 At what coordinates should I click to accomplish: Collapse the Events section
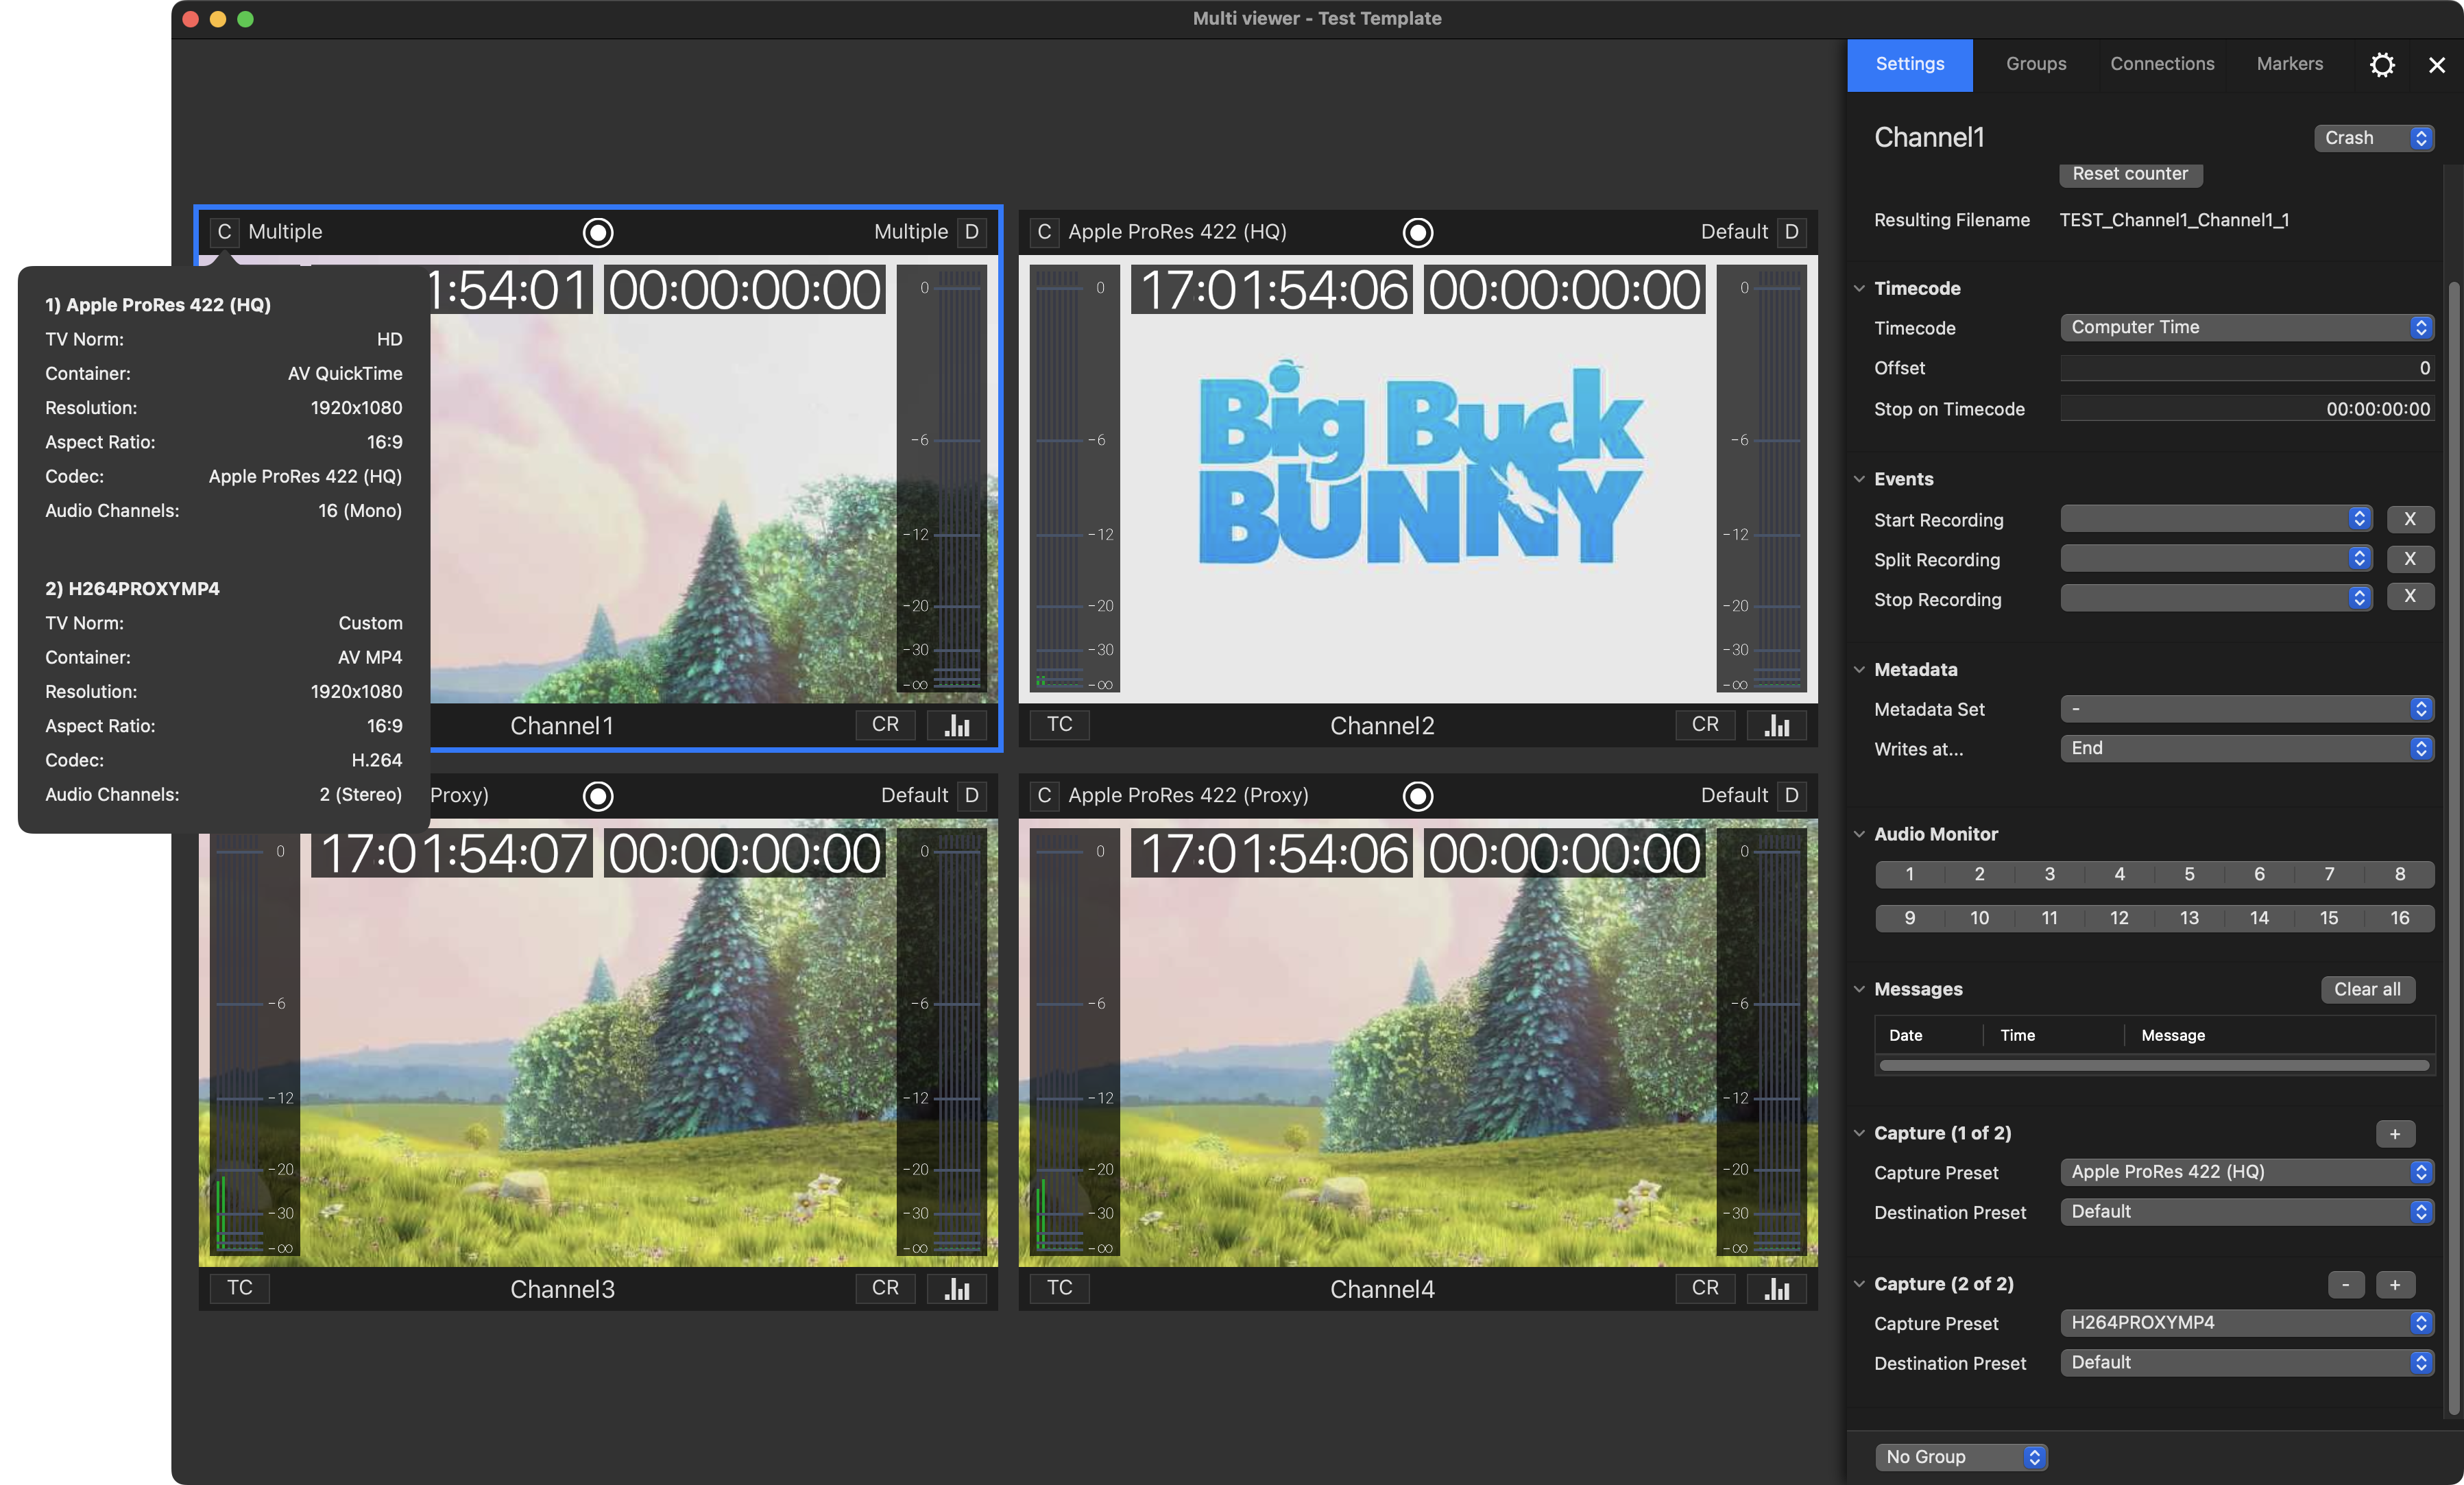[1859, 480]
